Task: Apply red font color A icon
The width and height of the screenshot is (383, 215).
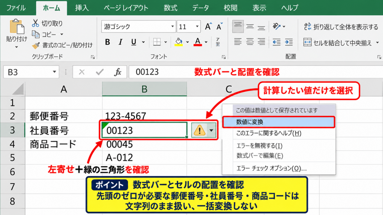Action: pos(197,42)
